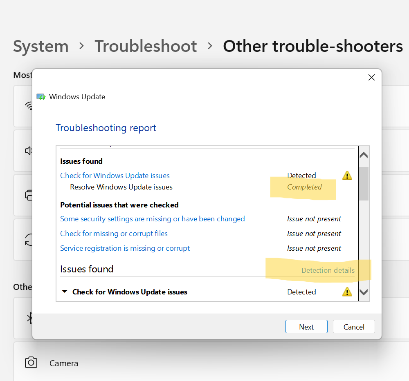Go back to System in breadcrumb
Viewport: 409px width, 381px height.
(x=41, y=47)
